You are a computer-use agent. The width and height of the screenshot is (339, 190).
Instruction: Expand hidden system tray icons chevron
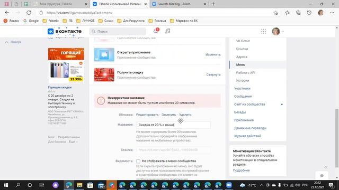pyautogui.click(x=262, y=185)
